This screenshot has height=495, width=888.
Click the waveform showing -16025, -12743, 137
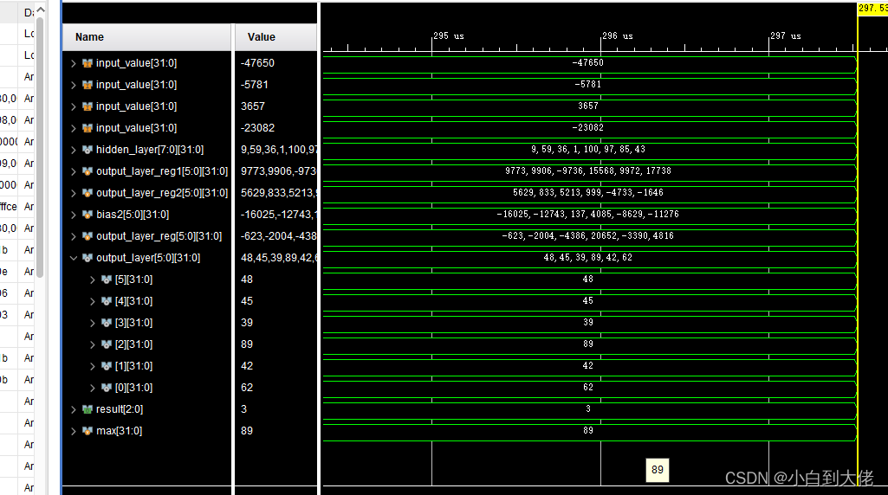(588, 215)
